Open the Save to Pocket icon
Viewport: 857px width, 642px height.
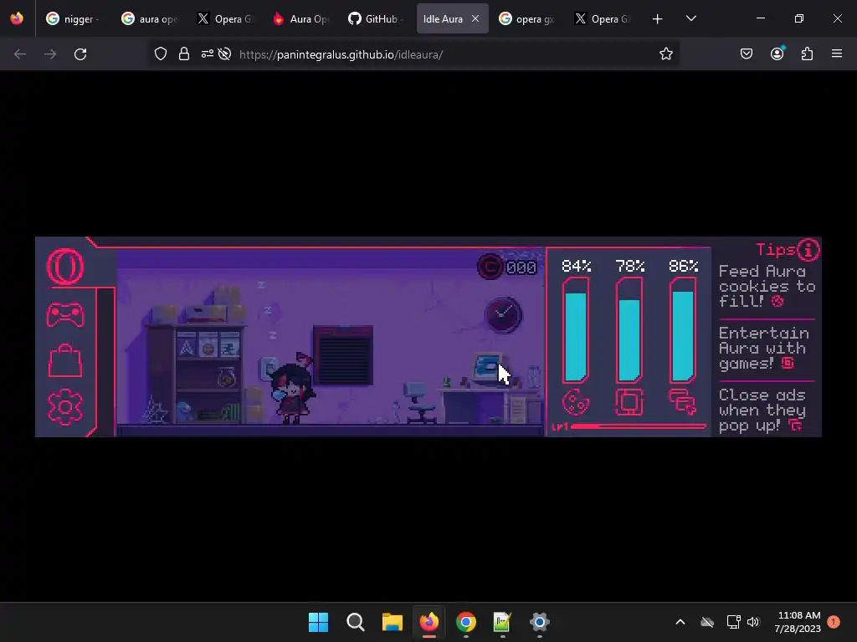click(x=747, y=54)
